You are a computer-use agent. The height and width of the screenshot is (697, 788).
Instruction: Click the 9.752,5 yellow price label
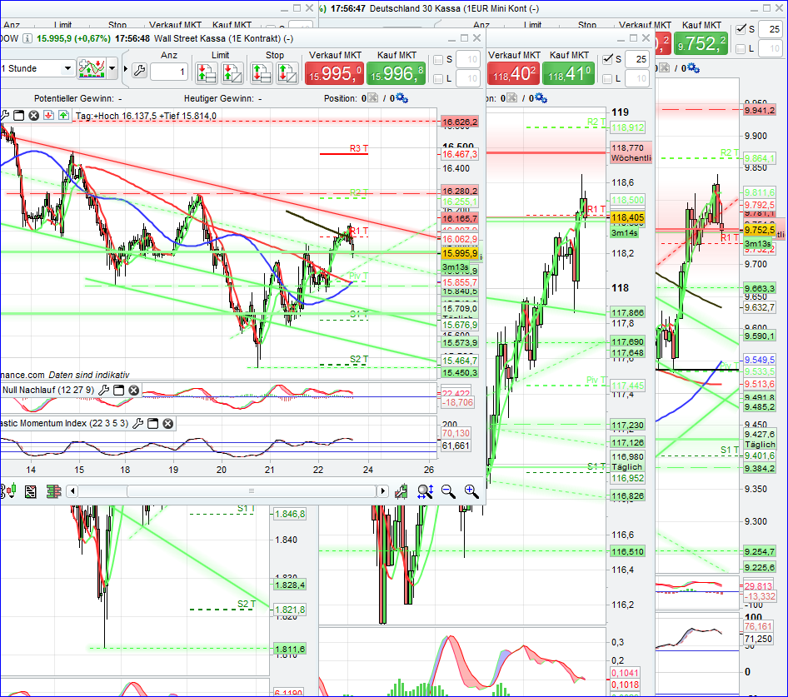tap(760, 230)
